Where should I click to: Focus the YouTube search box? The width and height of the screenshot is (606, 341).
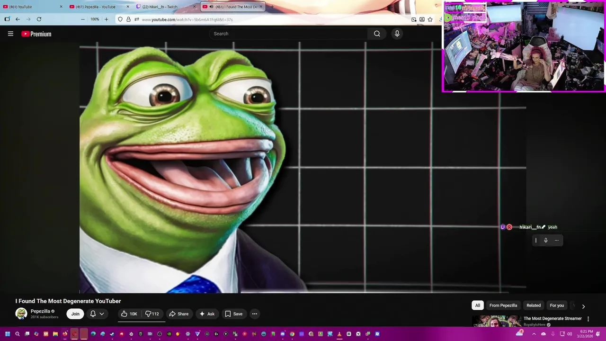click(288, 34)
